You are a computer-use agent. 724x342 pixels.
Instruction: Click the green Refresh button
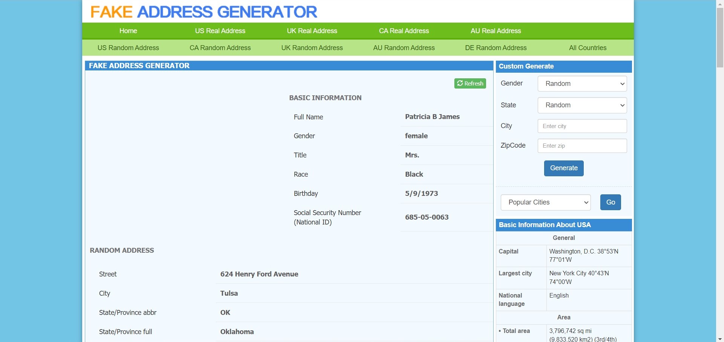(x=470, y=83)
